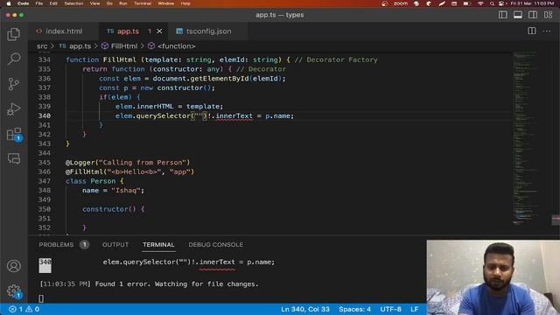The width and height of the screenshot is (560, 315).
Task: Click UTF-8 encoding status item
Action: [391, 309]
